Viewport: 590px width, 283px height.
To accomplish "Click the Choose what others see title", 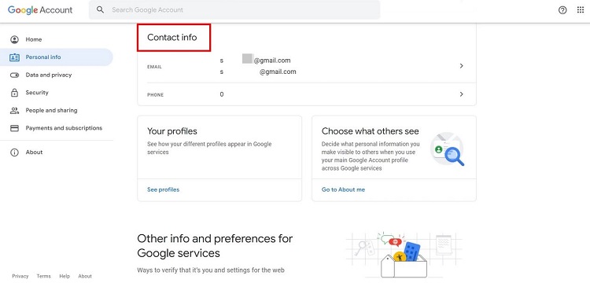I will coord(371,131).
